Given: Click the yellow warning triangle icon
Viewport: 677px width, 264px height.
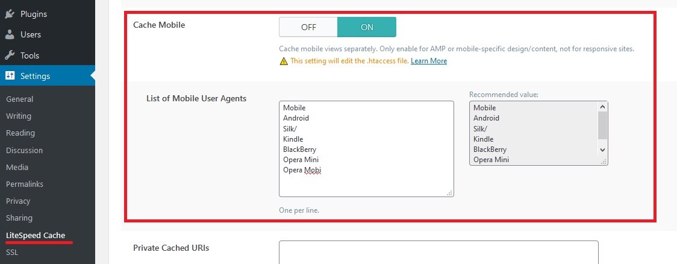Looking at the screenshot, I should (x=284, y=61).
